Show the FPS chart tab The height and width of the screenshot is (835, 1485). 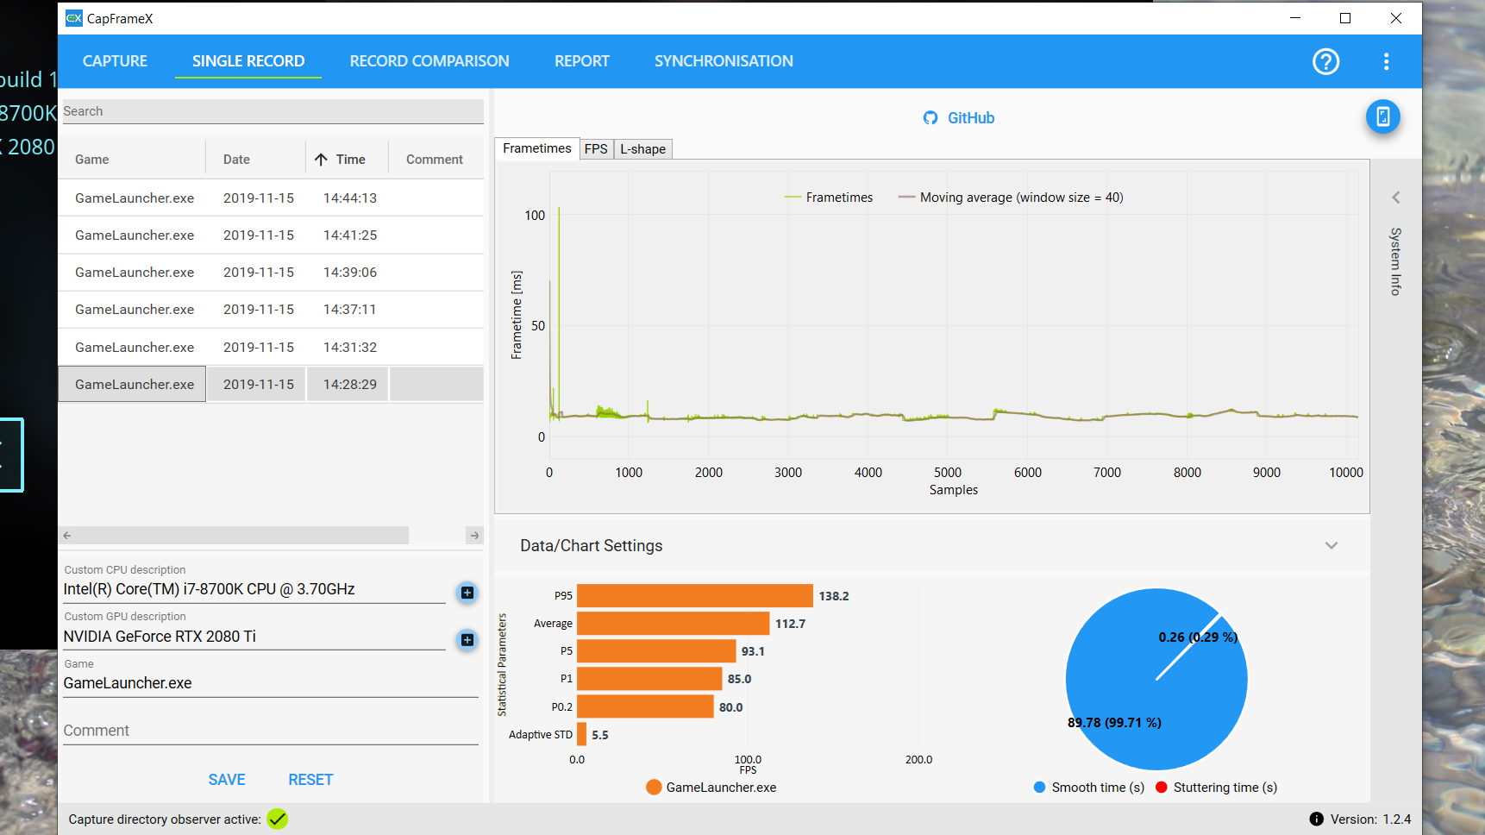596,149
